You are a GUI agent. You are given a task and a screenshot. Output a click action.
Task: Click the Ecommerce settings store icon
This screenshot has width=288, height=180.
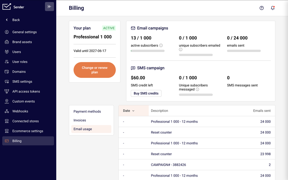coord(7,131)
